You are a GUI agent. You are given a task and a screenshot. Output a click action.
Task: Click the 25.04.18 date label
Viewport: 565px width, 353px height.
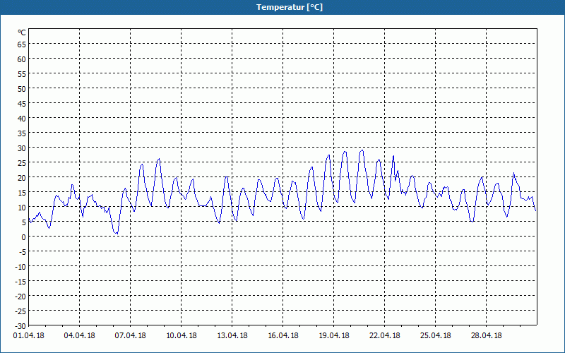point(435,336)
